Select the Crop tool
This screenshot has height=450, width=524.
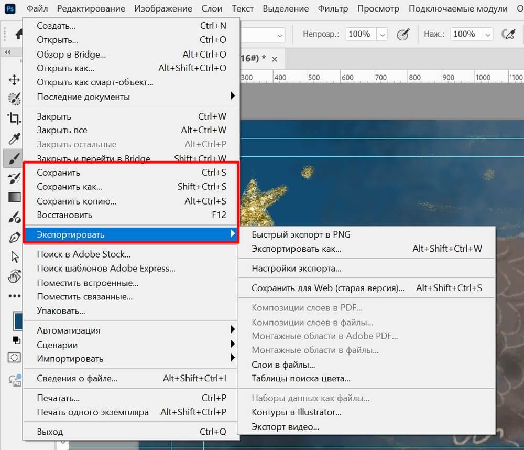pos(14,119)
